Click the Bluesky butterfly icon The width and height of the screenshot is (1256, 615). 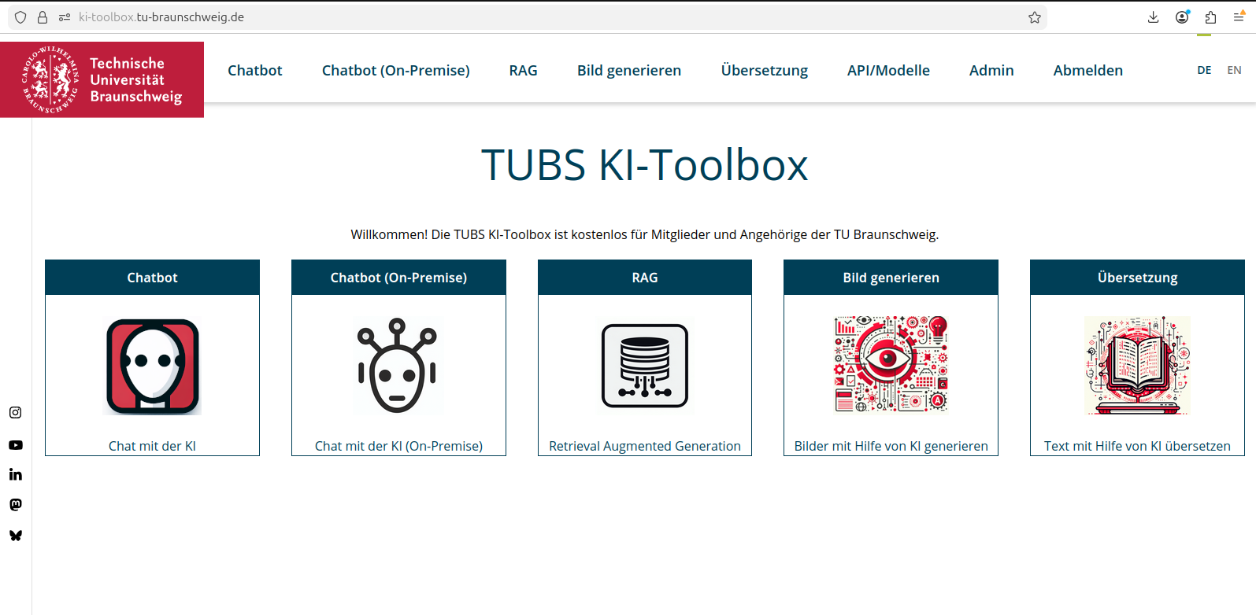click(x=15, y=536)
